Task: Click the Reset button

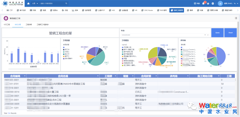Action: point(230,33)
